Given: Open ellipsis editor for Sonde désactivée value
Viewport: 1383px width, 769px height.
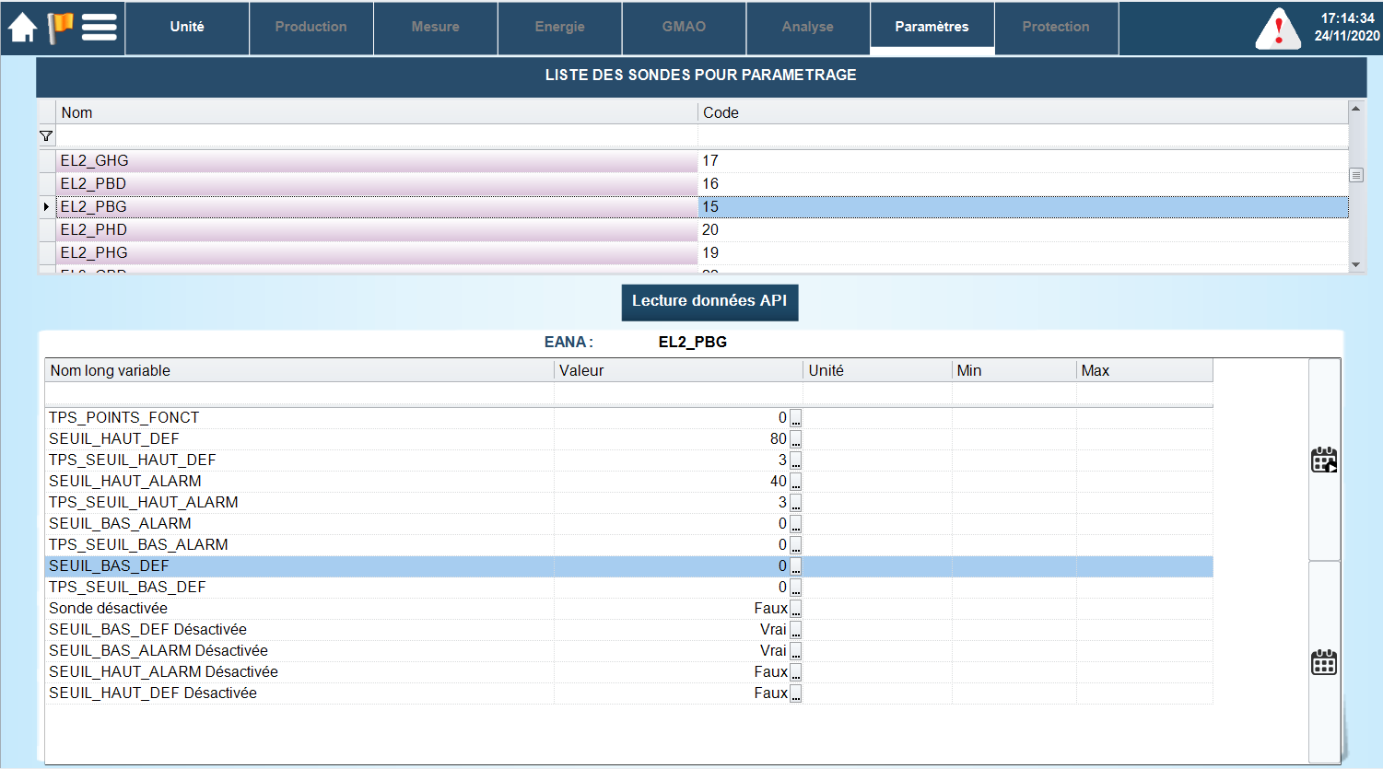Looking at the screenshot, I should pyautogui.click(x=795, y=609).
